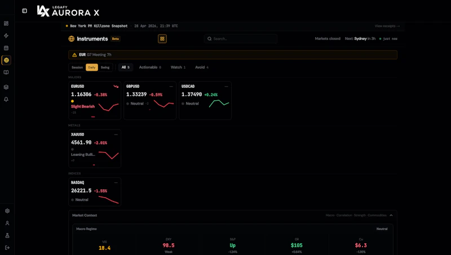The image size is (451, 255).
Task: Click the Macro Regime heading
Action: [x=86, y=229]
